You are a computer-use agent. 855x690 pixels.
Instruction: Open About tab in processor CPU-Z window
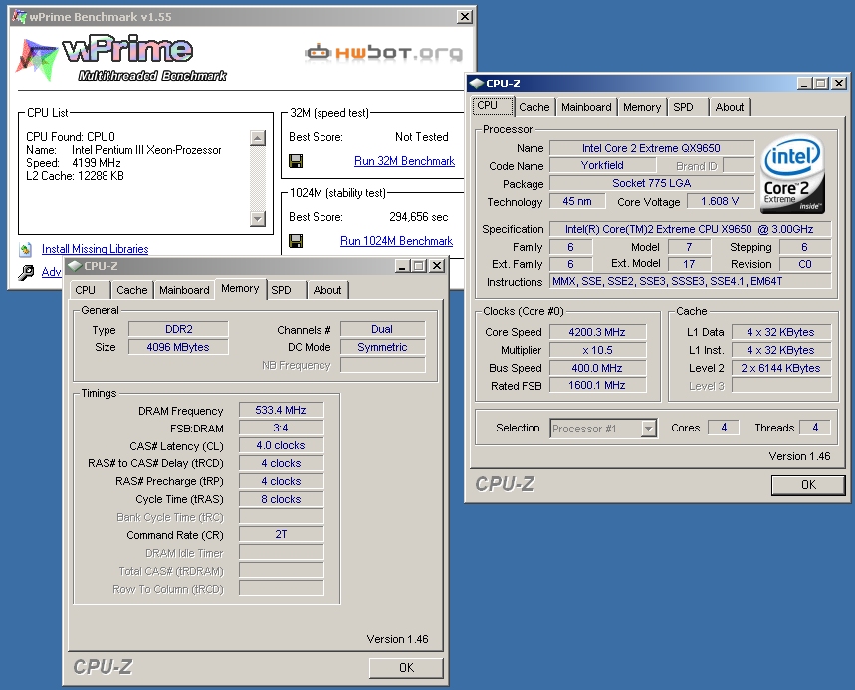click(730, 107)
